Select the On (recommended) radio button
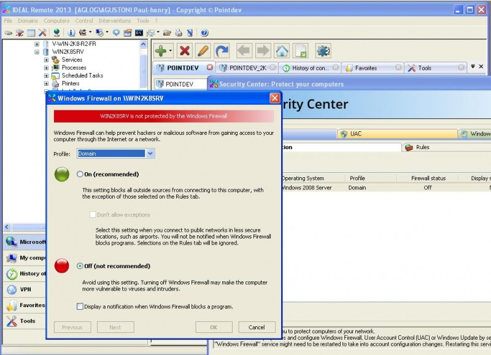Image resolution: width=491 pixels, height=355 pixels. tap(80, 174)
